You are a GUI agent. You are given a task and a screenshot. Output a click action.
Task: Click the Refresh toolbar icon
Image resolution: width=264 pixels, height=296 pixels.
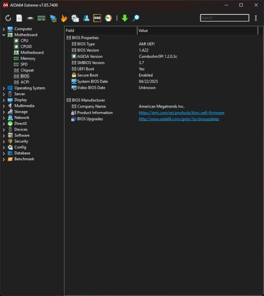point(8,18)
